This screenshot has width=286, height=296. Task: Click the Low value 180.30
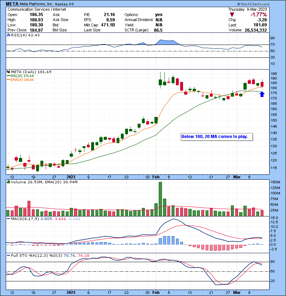(x=36, y=25)
